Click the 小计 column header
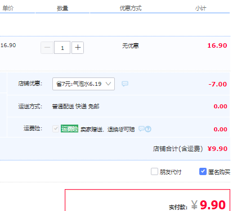This screenshot has width=237, height=211. pos(200,8)
